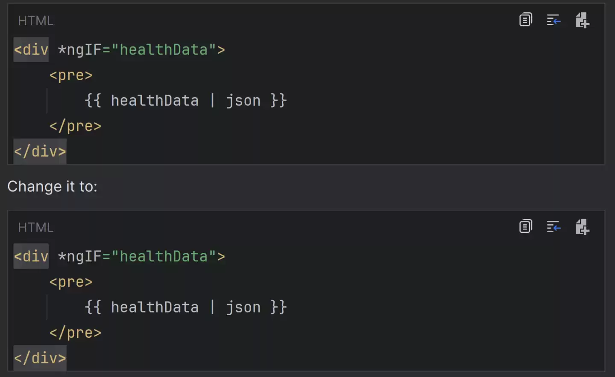
Task: Insert first snippet at caret
Action: point(553,20)
